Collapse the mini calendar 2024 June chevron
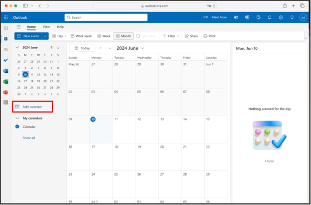The image size is (311, 205). (17, 47)
